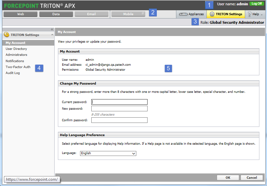Viewport: 267px width, 186px height.
Task: Open the Appliances toolbar item
Action: (x=191, y=14)
